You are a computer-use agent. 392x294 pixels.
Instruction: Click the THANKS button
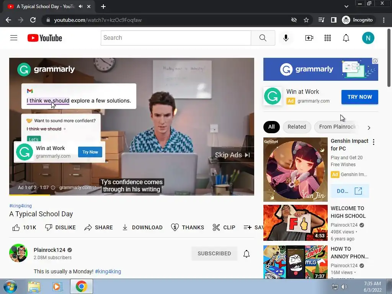click(188, 227)
